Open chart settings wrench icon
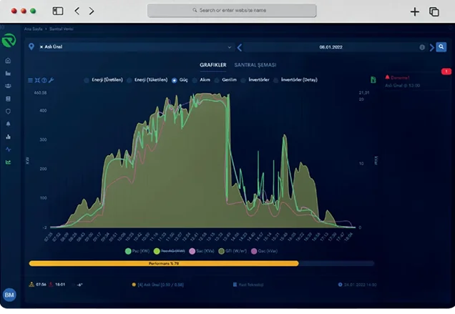Viewport: 455px width, 314px height. [51, 80]
